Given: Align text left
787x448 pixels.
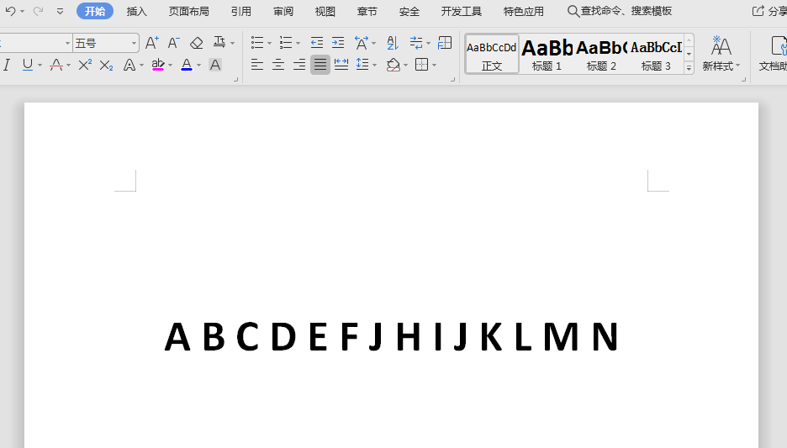Looking at the screenshot, I should point(257,65).
